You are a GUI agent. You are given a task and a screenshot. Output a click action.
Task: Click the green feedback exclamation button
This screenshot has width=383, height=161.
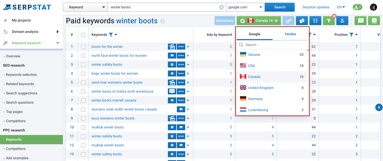[x=361, y=21]
